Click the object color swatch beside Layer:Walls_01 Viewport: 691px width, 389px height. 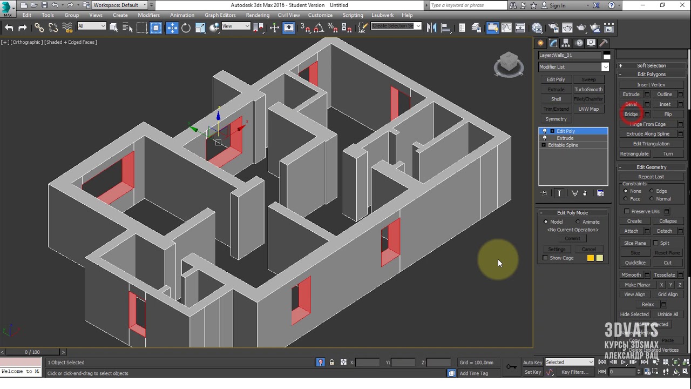(x=607, y=56)
